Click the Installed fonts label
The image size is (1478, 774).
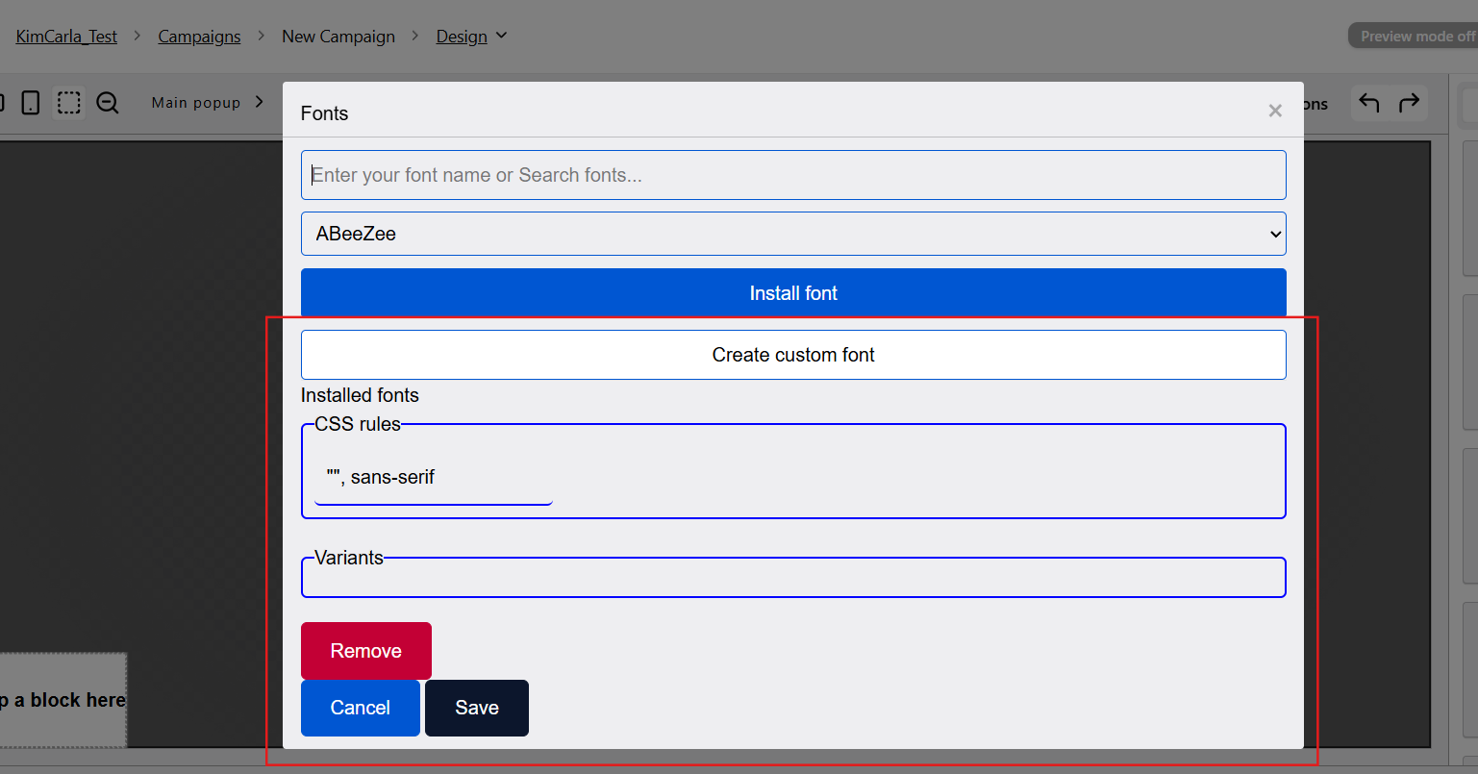[360, 395]
